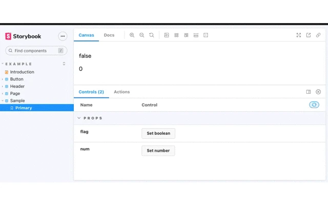The image size is (328, 205).
Task: Switch to the Canvas tab
Action: (86, 35)
